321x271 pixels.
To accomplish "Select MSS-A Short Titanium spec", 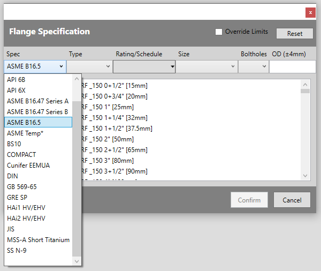I will point(39,240).
